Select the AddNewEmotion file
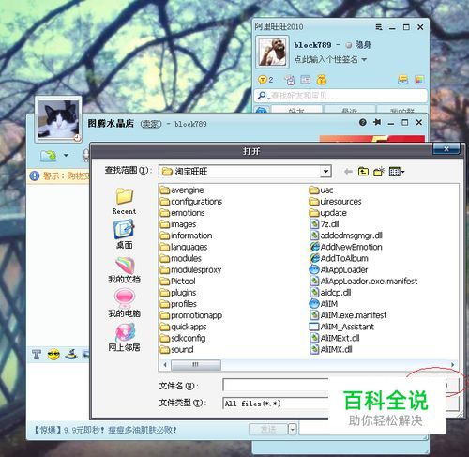The height and width of the screenshot is (457, 469). coord(346,247)
